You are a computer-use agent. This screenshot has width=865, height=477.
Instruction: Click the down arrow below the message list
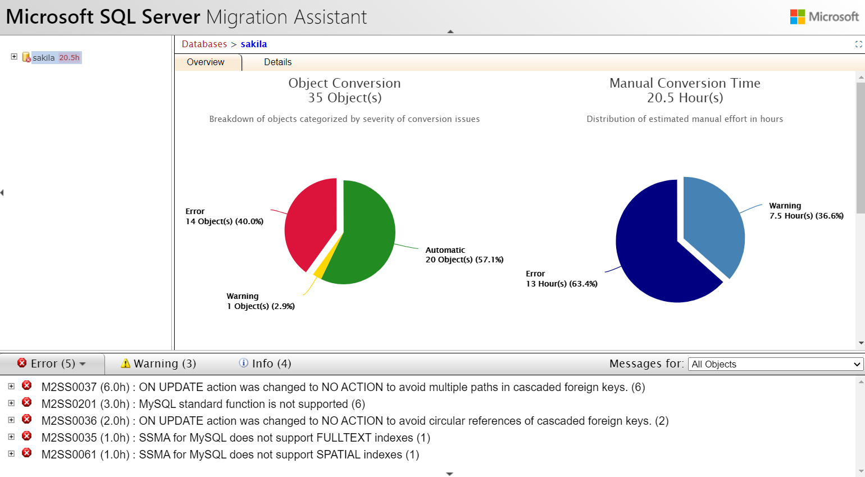[449, 474]
